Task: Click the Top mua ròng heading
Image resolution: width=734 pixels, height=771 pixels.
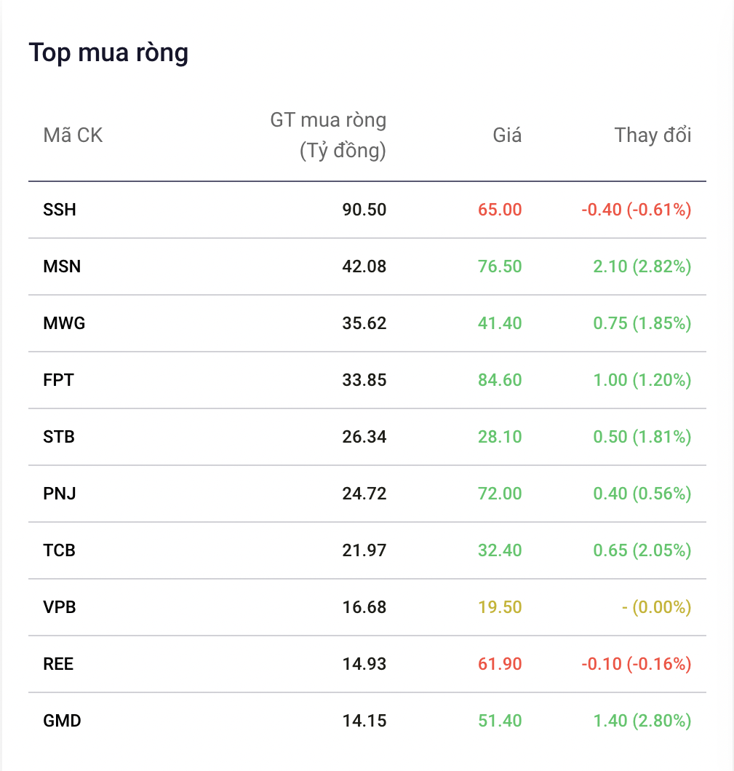Action: point(108,53)
